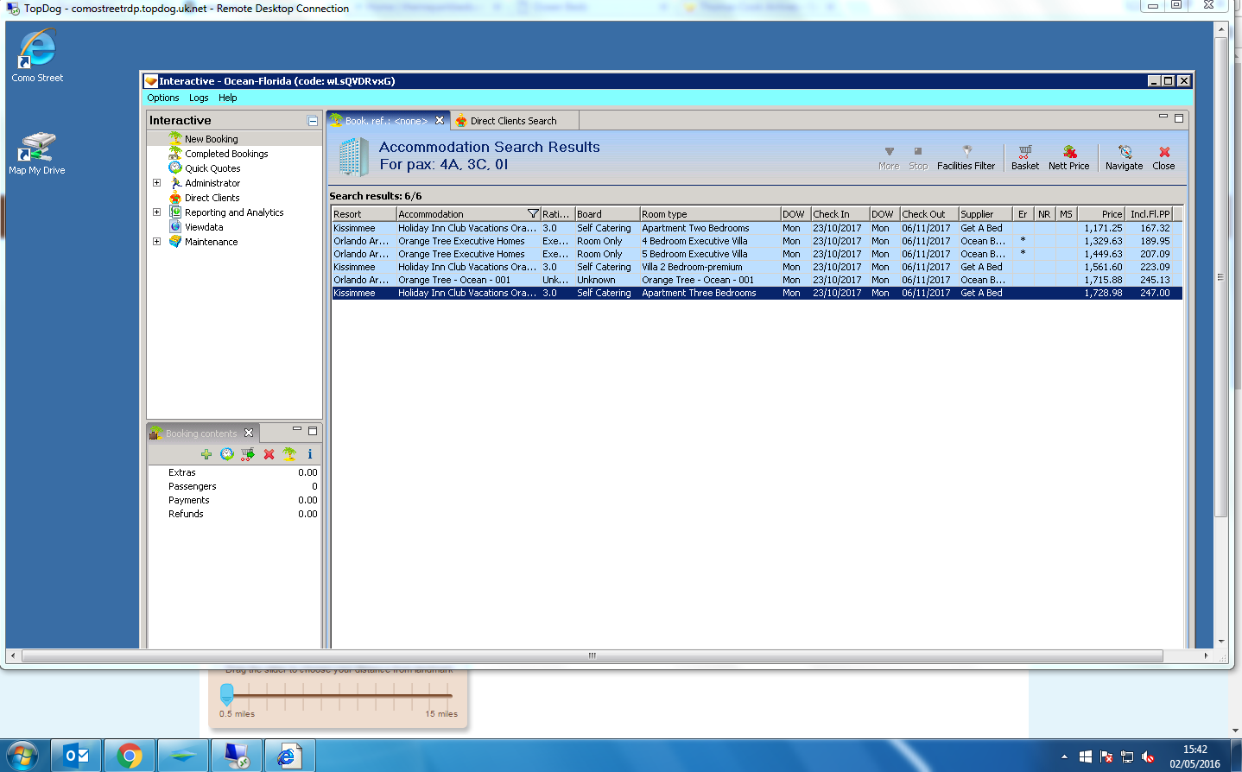Add item with green plus in Booking contents
Screen dimensions: 1242x772
click(206, 454)
